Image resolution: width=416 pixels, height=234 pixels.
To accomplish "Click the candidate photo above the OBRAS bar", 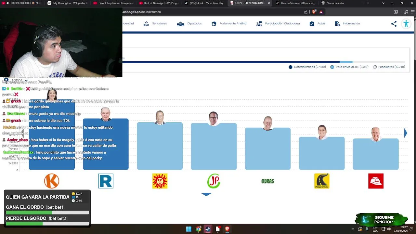I will [267, 123].
